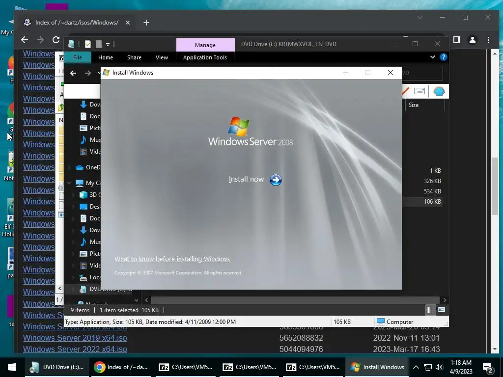Click the Music quick access item

90,140
